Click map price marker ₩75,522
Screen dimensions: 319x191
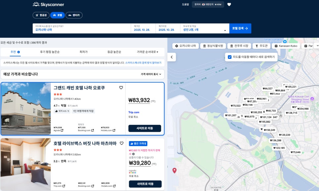[235, 106]
